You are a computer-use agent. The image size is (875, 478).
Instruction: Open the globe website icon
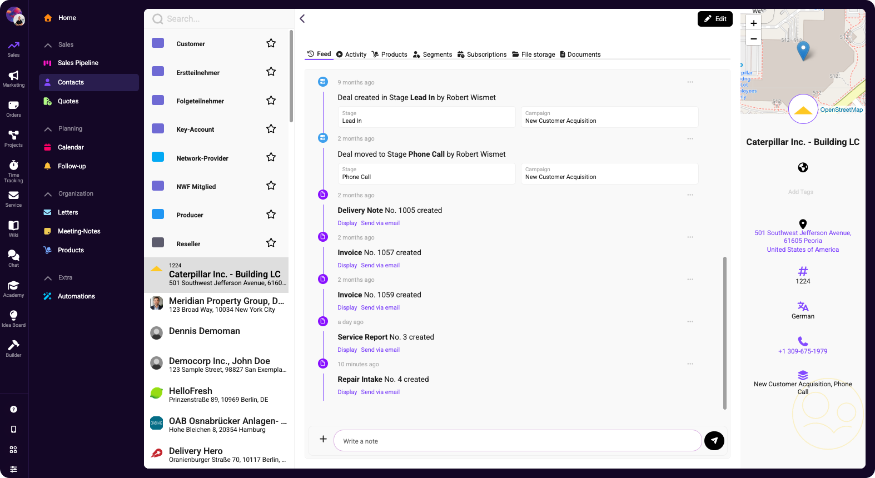803,167
